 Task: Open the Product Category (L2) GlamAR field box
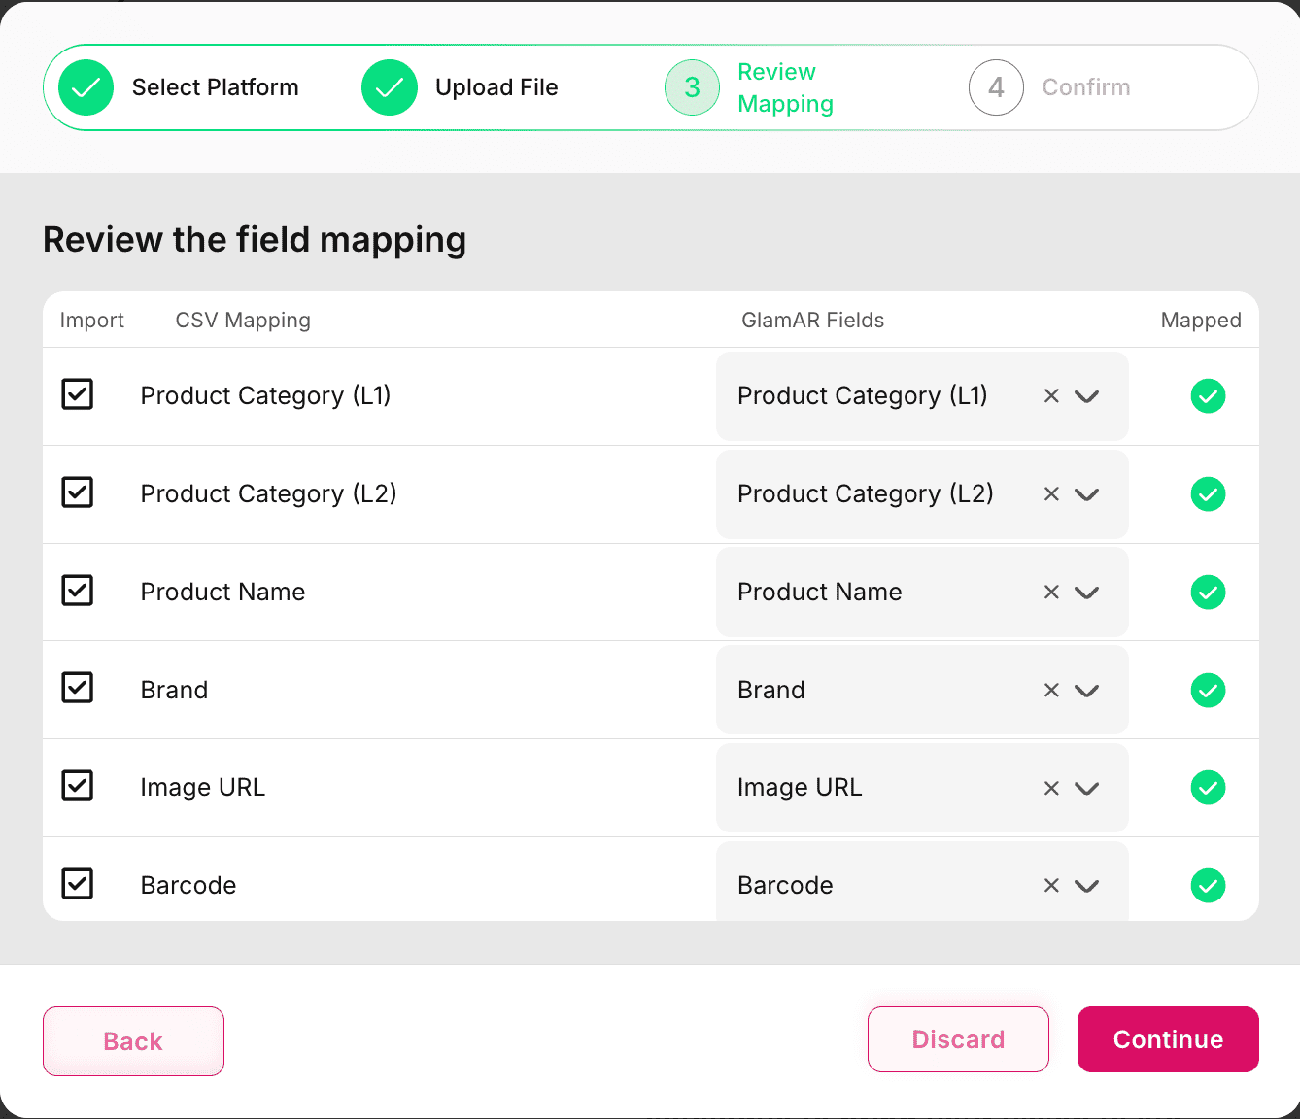coord(874,494)
